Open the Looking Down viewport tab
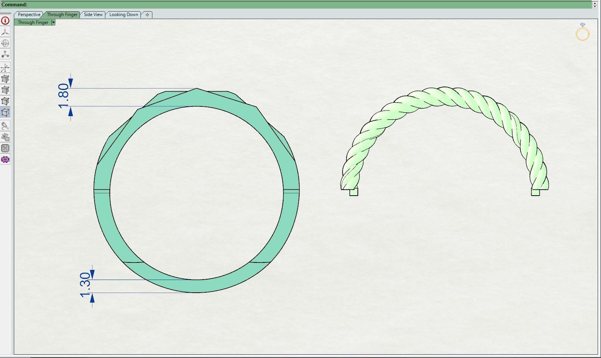Image resolution: width=601 pixels, height=358 pixels. tap(124, 15)
